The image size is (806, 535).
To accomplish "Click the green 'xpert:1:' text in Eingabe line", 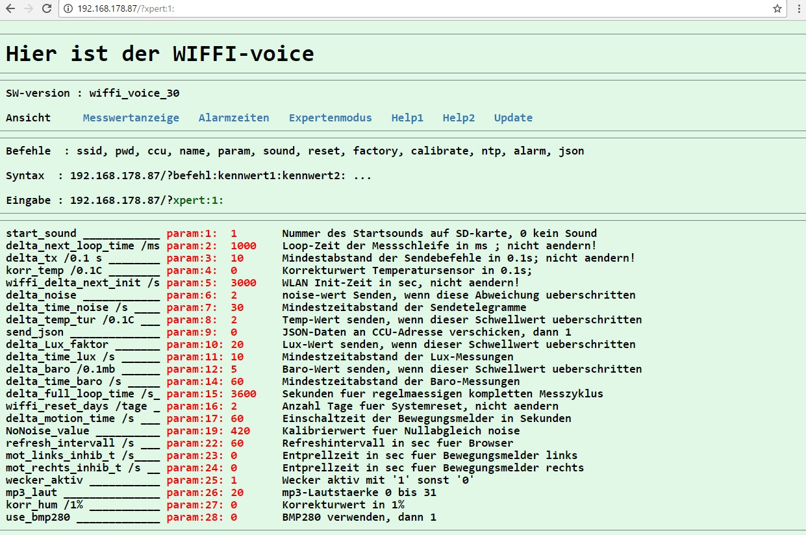I will pyautogui.click(x=198, y=200).
